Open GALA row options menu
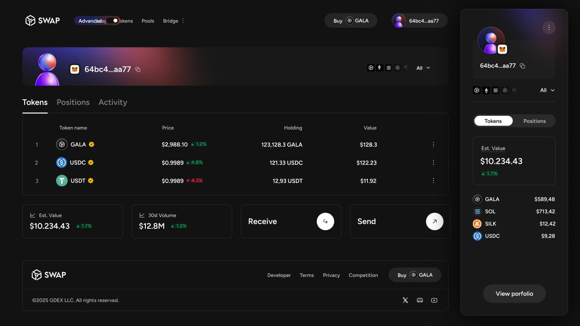 coord(433,144)
